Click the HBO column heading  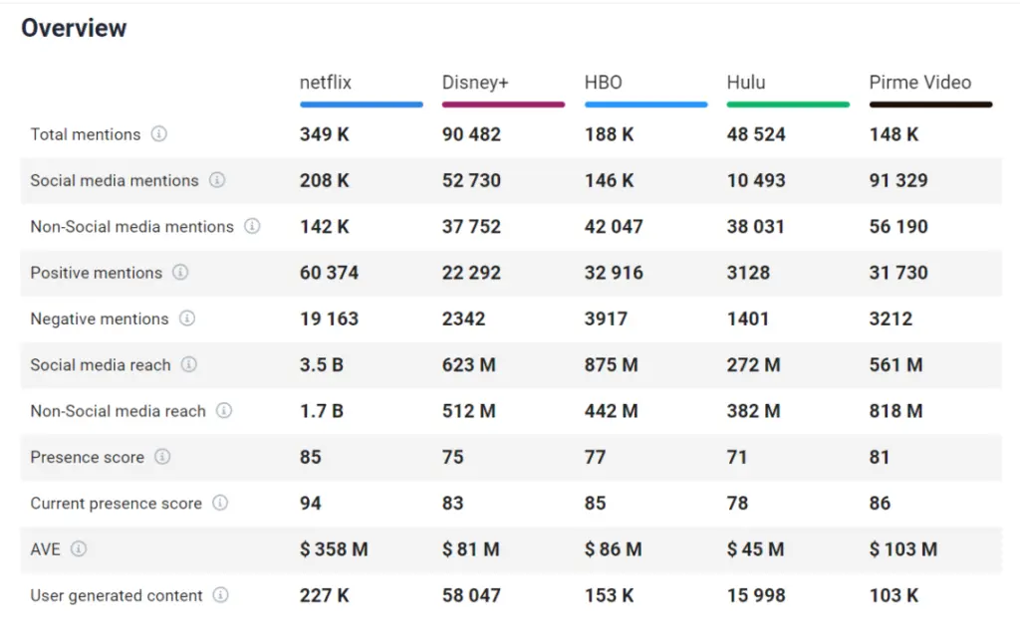pos(604,83)
